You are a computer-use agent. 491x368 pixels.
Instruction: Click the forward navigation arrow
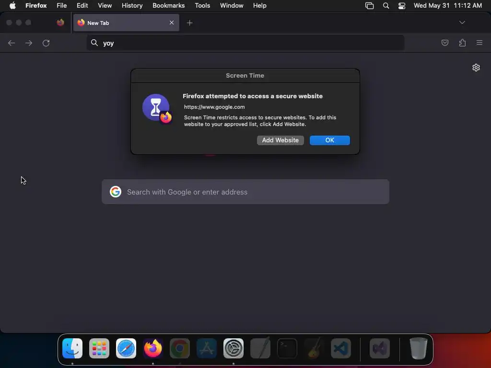[29, 43]
